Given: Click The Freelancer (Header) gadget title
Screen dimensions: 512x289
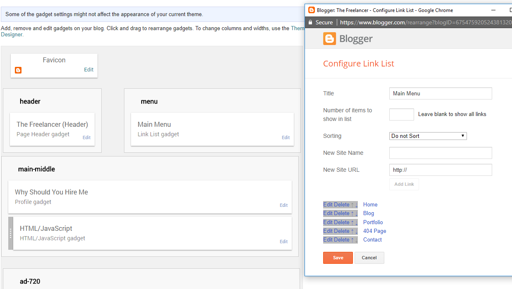Looking at the screenshot, I should (52, 124).
